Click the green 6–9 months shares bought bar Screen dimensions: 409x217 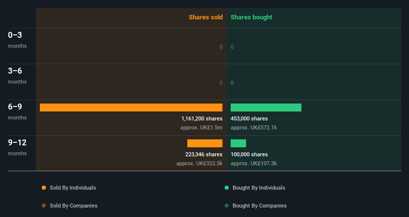(x=266, y=108)
